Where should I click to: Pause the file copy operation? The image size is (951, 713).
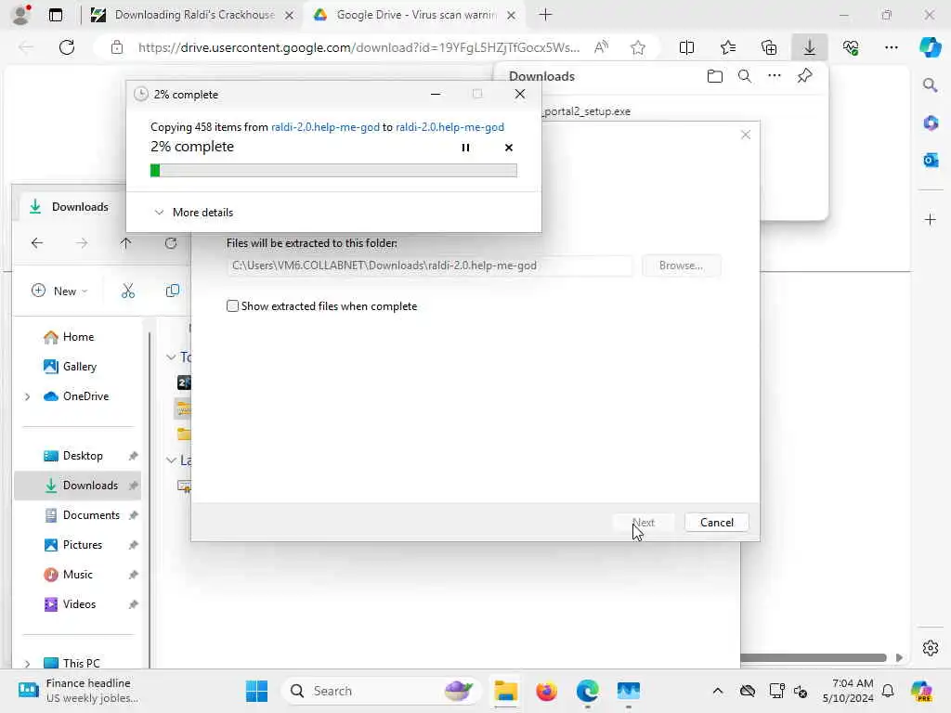(465, 148)
